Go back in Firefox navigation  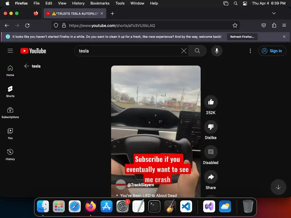coord(7,25)
